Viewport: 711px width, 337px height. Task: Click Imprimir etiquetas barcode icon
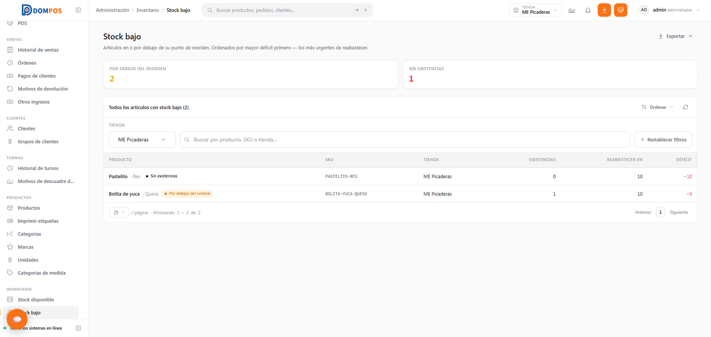pos(10,221)
